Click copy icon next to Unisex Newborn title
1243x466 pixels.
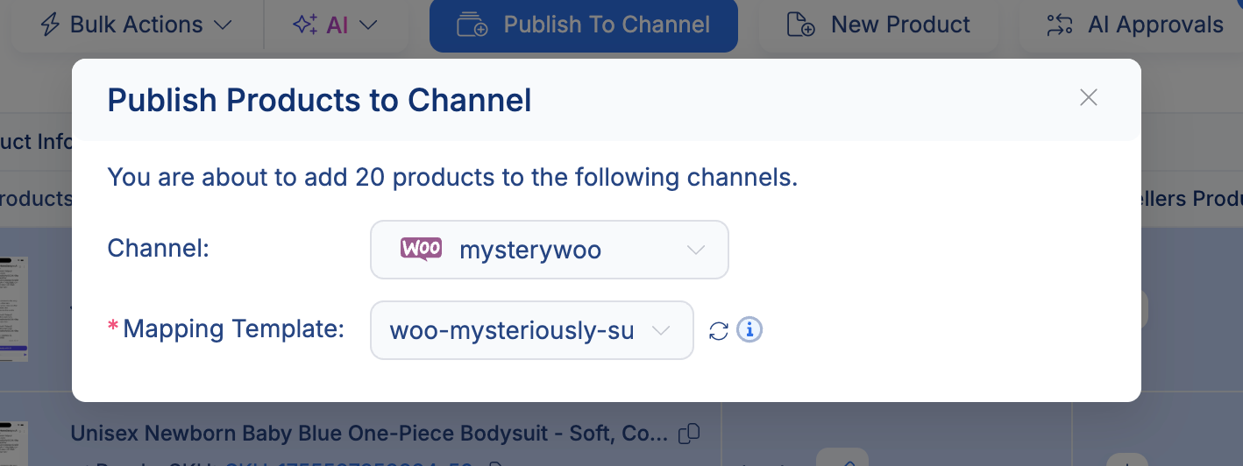pos(690,433)
